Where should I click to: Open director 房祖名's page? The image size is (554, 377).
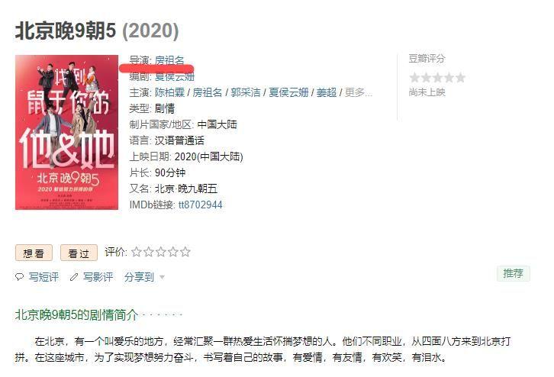[169, 60]
